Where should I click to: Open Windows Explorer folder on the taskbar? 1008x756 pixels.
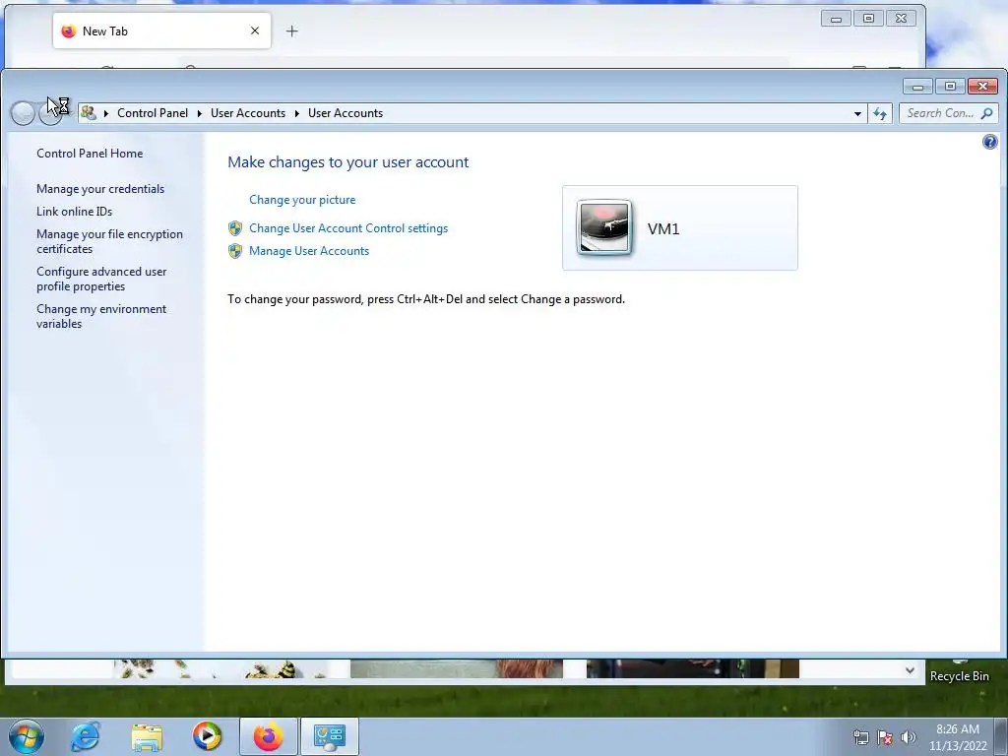147,736
